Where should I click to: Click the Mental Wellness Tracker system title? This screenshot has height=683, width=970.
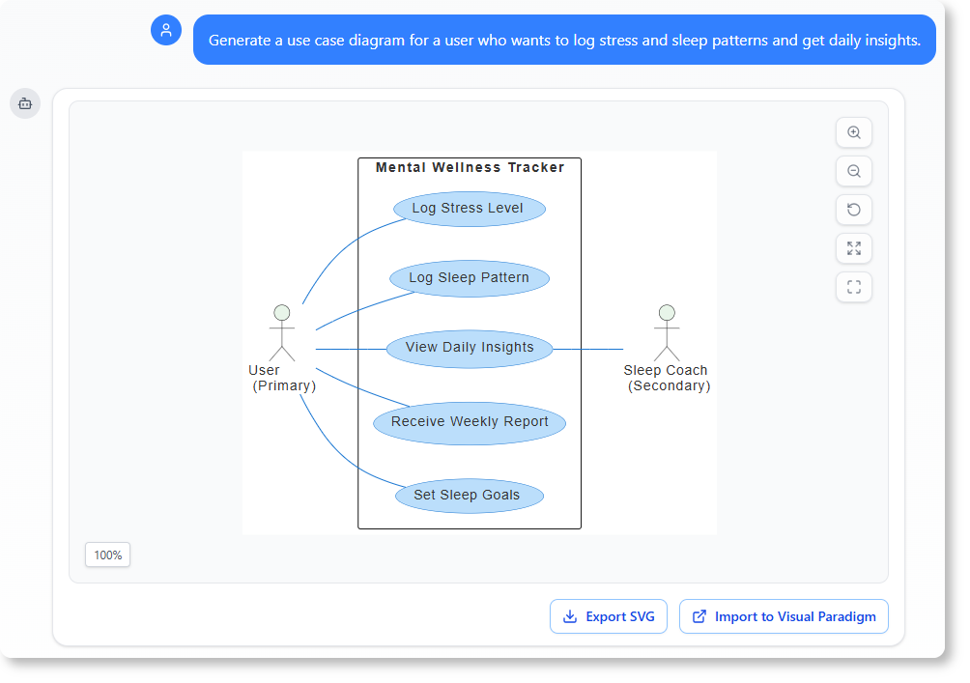[470, 167]
